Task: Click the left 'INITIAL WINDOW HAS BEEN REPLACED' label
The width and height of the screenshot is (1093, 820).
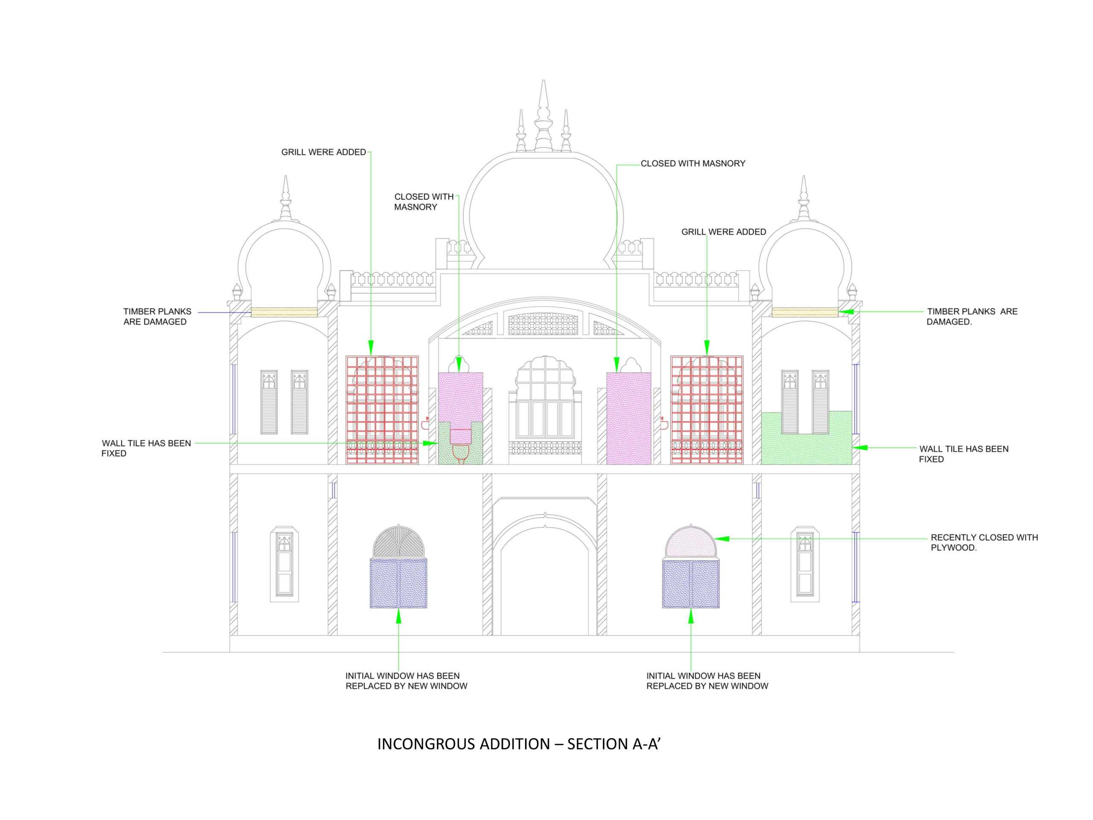Action: 406,681
